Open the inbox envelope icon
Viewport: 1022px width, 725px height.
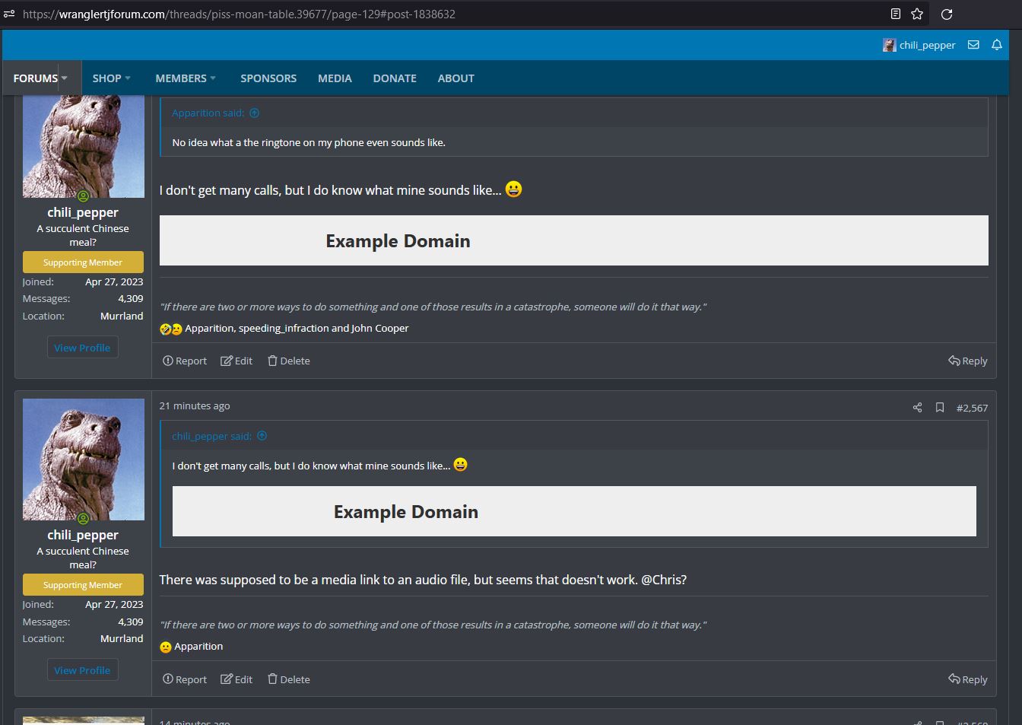click(973, 45)
